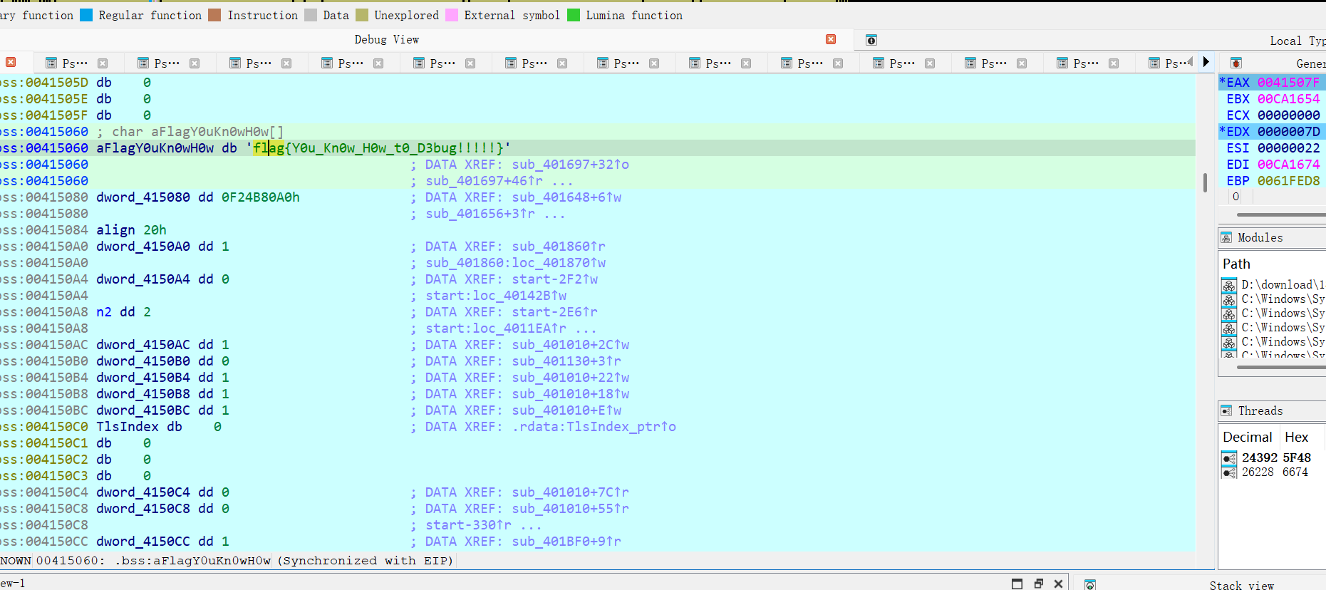Click the TlsIndex label

[x=128, y=426]
